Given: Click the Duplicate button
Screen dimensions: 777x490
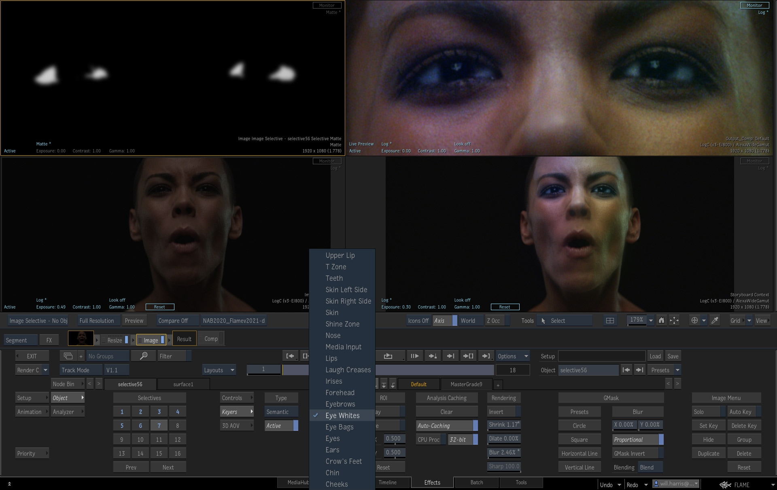Looking at the screenshot, I should point(708,454).
